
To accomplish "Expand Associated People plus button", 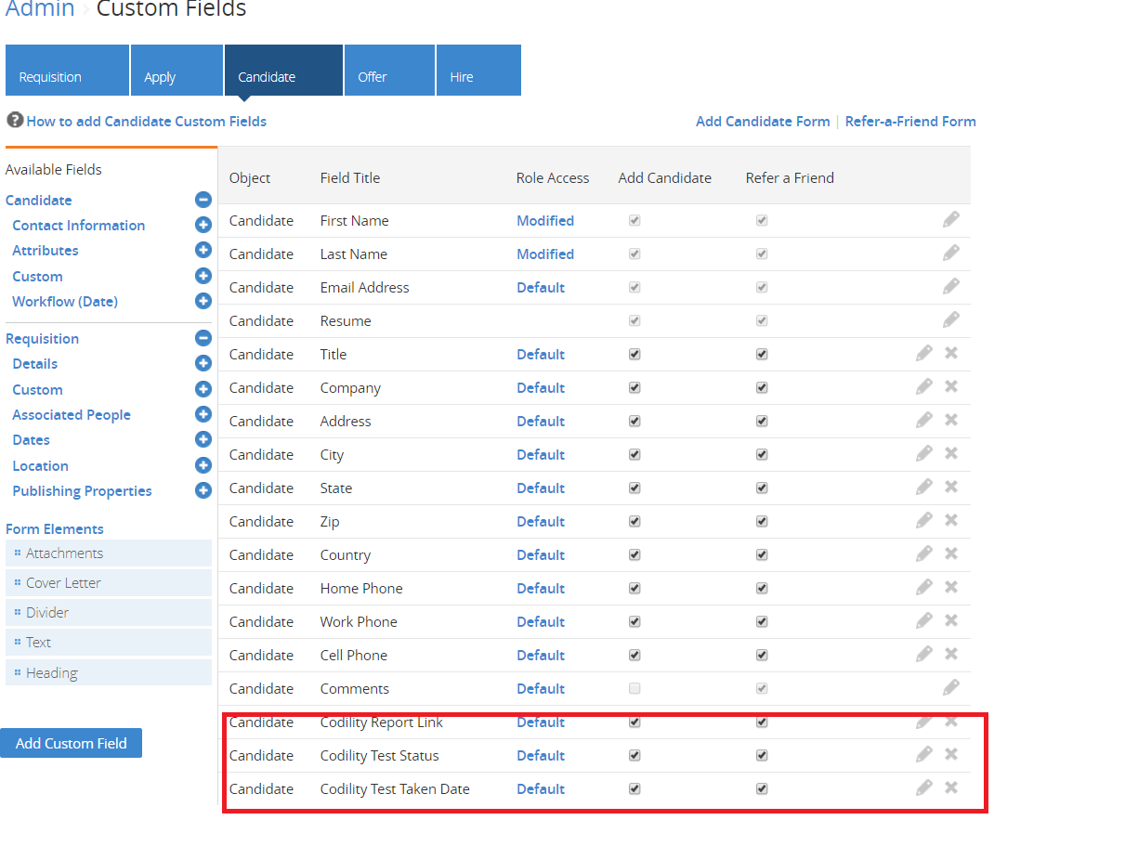I will pyautogui.click(x=203, y=414).
